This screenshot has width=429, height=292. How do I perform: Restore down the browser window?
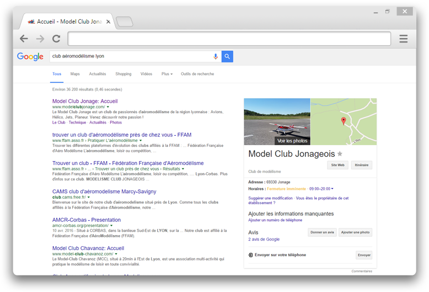pyautogui.click(x=388, y=12)
